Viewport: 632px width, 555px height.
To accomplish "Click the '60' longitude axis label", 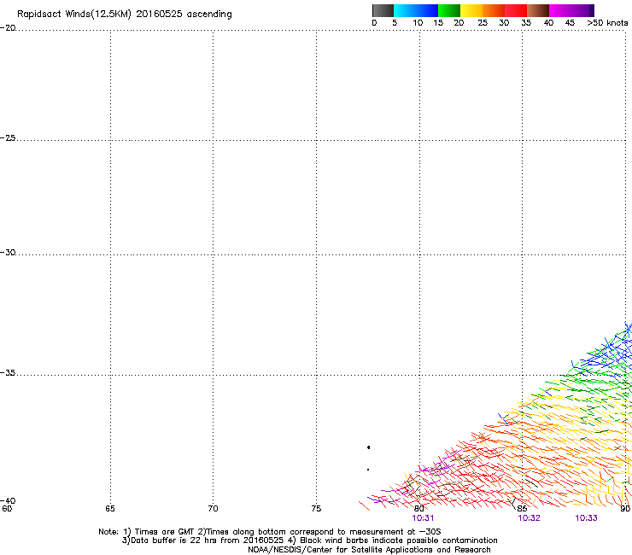I will coord(7,509).
